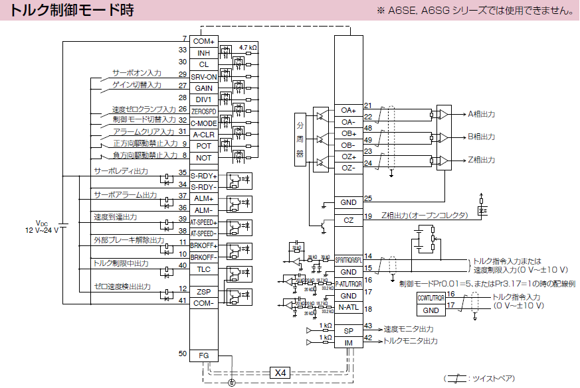Select the トルク制限中出力 label
This screenshot has width=580, height=388.
point(121,263)
